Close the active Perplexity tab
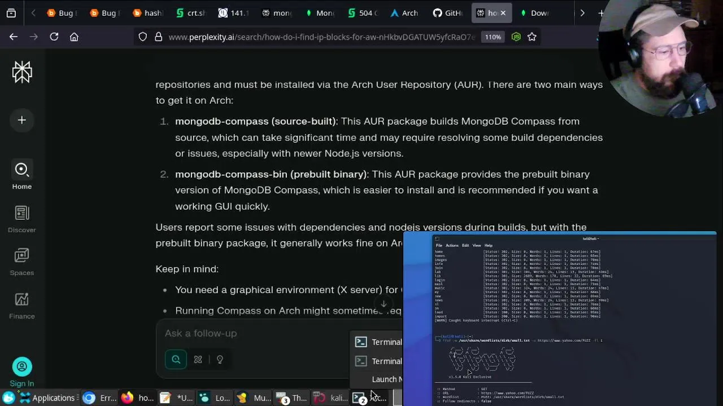The height and width of the screenshot is (406, 723). 503,12
